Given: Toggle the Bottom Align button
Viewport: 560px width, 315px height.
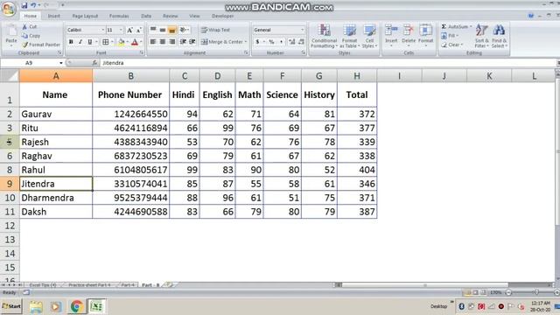Looking at the screenshot, I should pos(171,30).
